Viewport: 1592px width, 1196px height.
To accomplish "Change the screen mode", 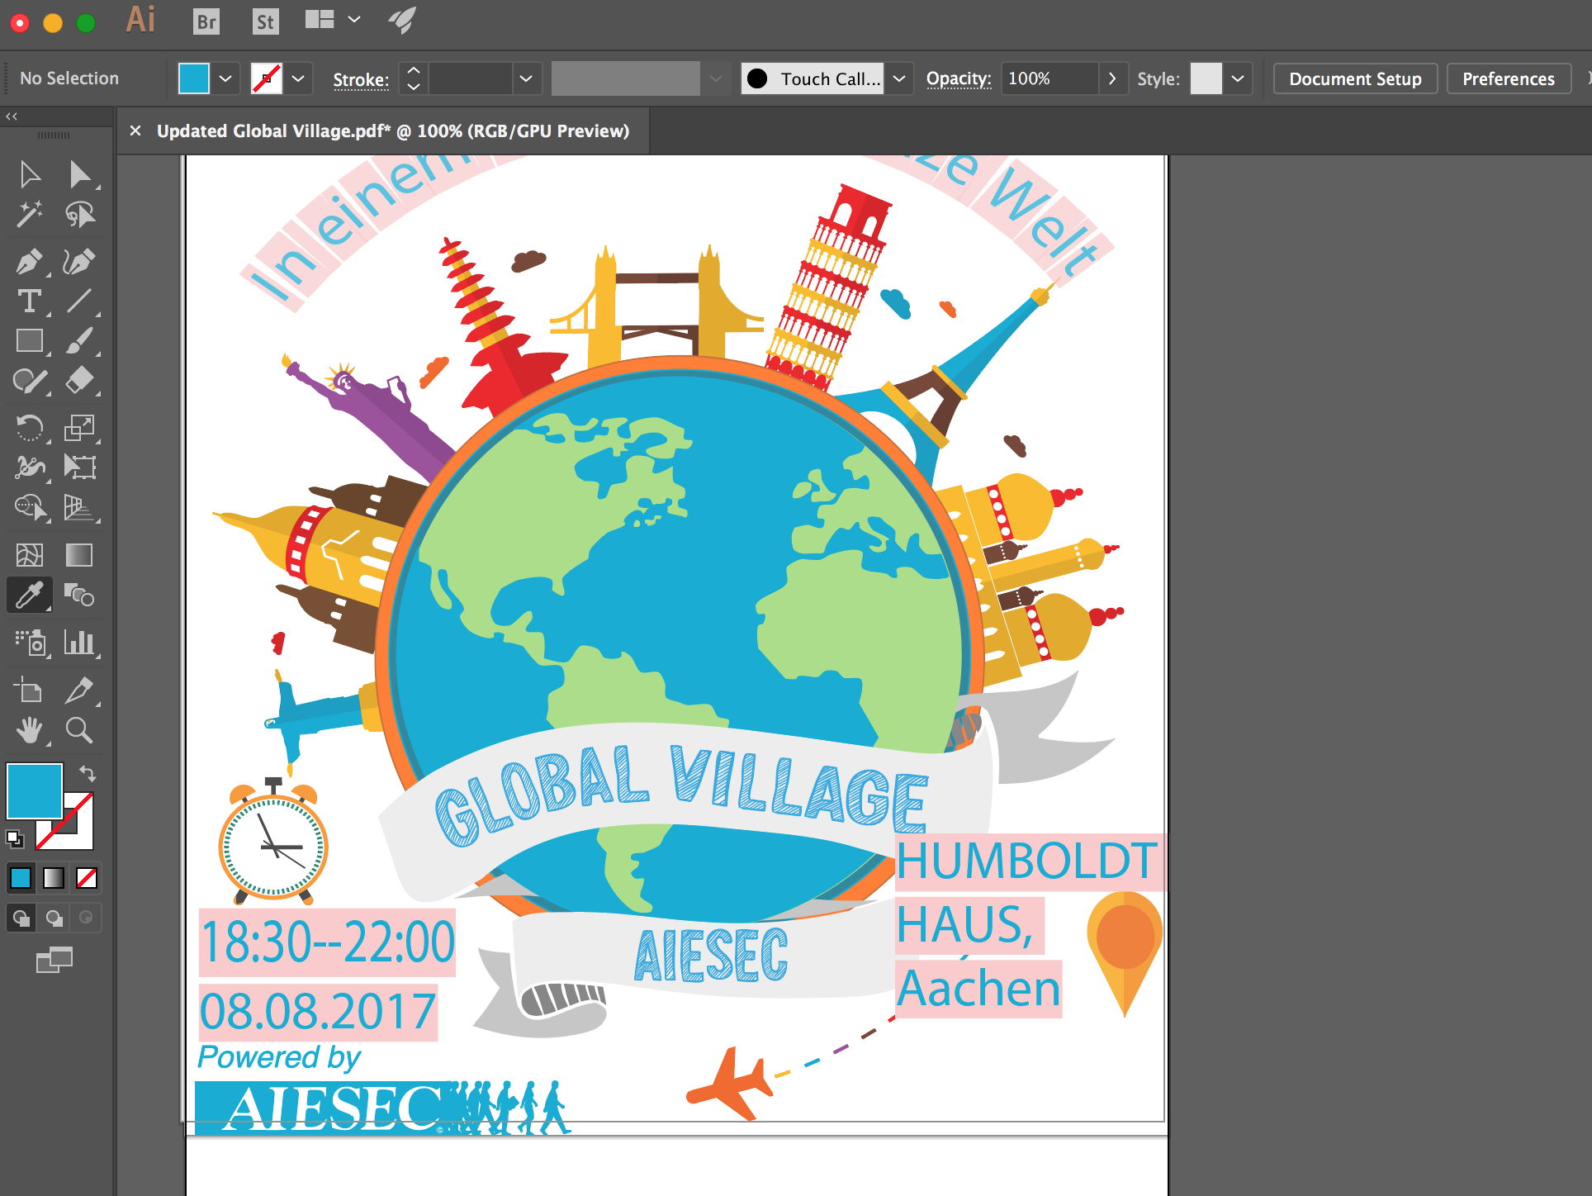I will pos(54,960).
